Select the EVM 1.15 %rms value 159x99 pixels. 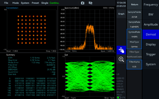click(x=35, y=58)
